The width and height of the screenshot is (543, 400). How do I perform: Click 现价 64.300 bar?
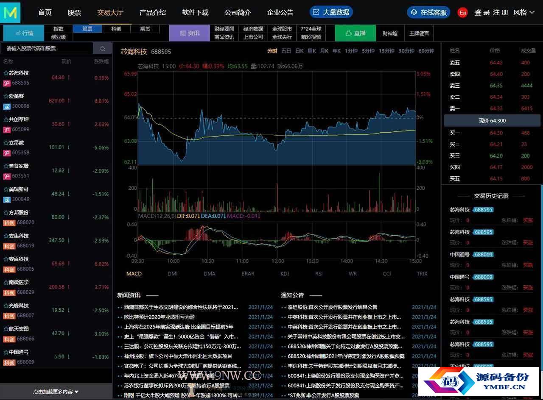point(492,121)
